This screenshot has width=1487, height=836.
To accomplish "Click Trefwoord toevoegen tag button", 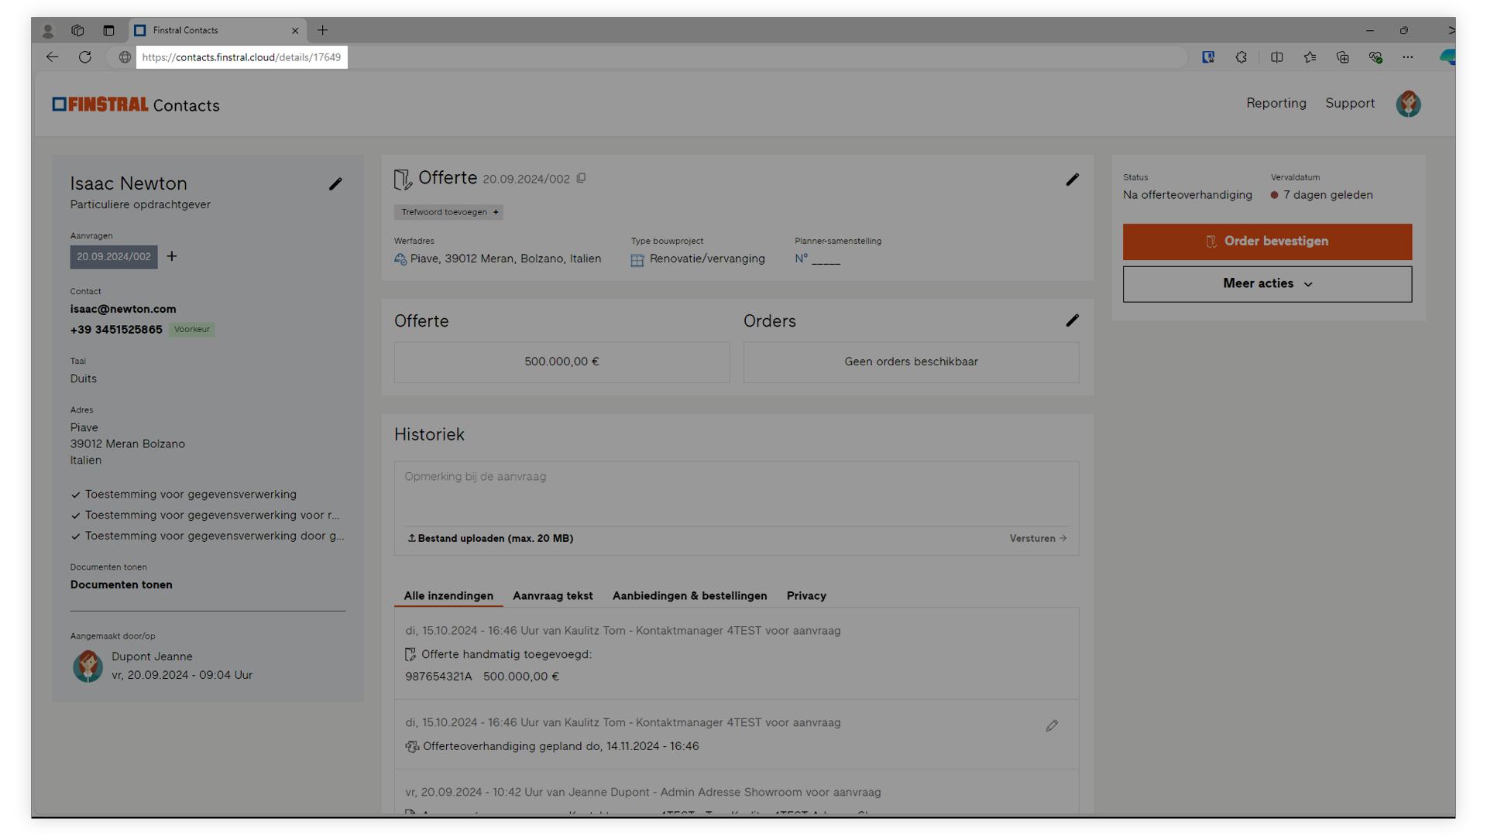I will click(448, 212).
